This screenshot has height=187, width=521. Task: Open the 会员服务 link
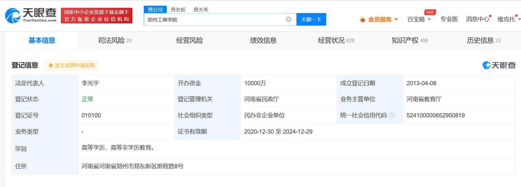click(x=380, y=19)
